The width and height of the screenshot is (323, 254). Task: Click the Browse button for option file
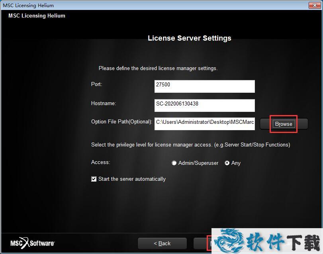point(284,124)
